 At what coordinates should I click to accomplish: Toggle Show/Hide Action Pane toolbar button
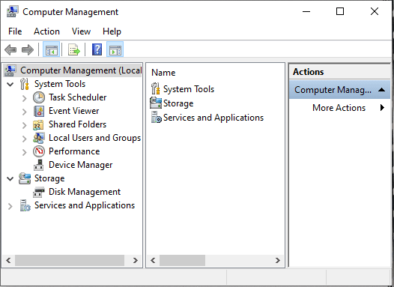click(x=115, y=49)
